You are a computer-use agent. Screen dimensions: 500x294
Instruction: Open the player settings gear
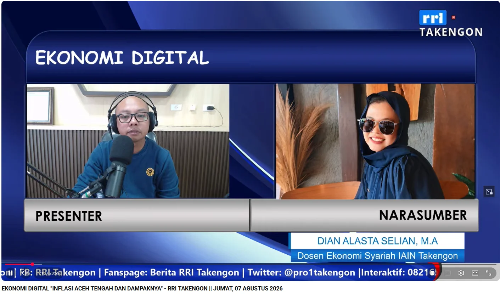point(461,273)
